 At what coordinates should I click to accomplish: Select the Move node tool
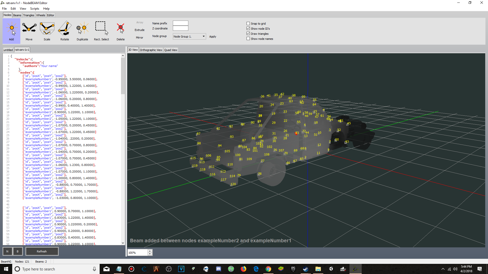[x=29, y=31]
